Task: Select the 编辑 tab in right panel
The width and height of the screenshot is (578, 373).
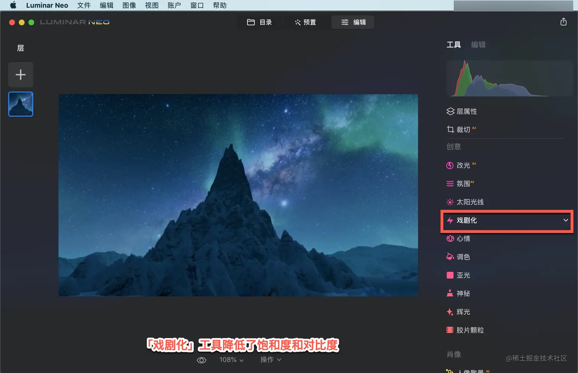Action: click(x=478, y=45)
